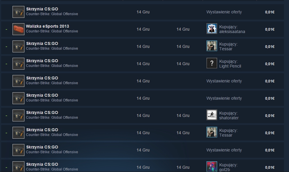View aleksisaatana's cow avatar
289x172 pixels.
(212, 29)
